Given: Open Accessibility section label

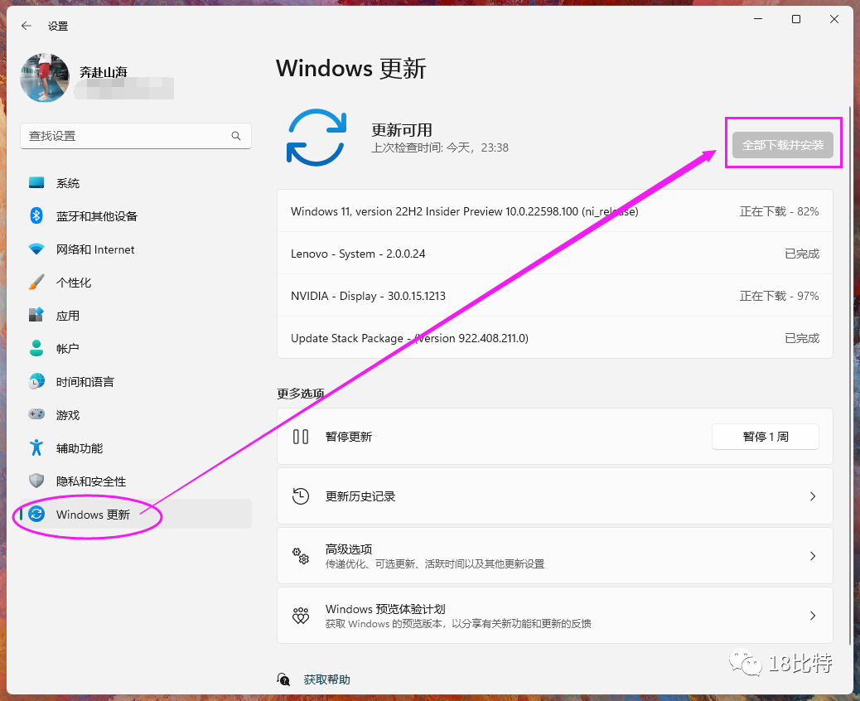Looking at the screenshot, I should click(x=80, y=448).
